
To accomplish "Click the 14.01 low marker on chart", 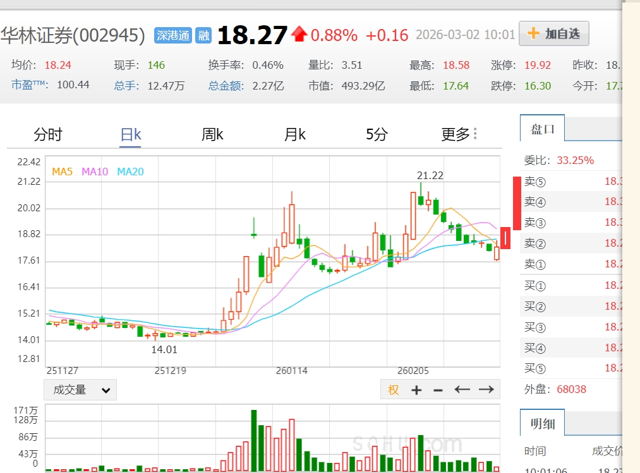I will coord(164,349).
